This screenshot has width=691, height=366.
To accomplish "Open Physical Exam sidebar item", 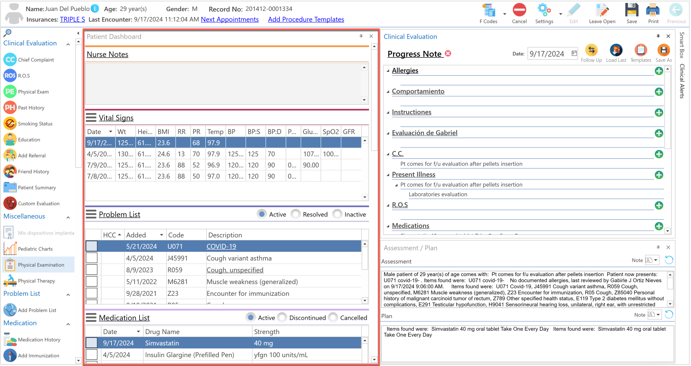I will [27, 92].
